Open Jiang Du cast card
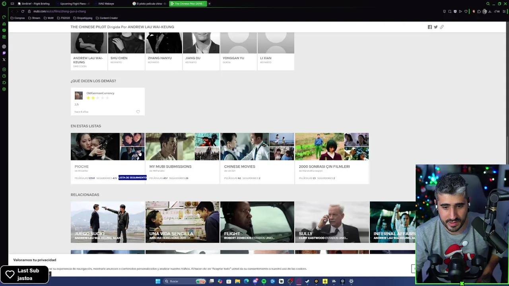This screenshot has height=286, width=509. click(x=201, y=51)
